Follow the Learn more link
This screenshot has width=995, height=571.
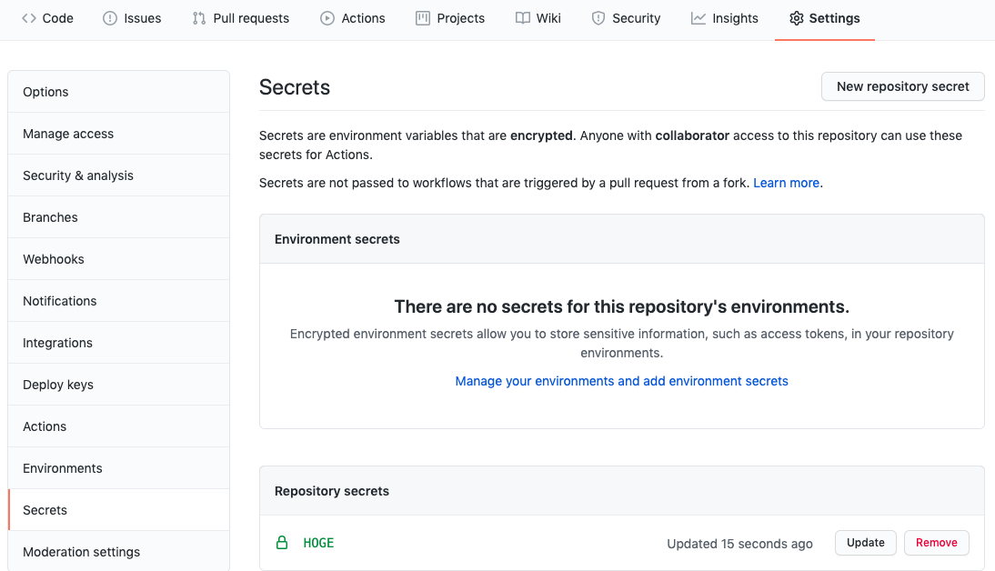click(x=786, y=183)
